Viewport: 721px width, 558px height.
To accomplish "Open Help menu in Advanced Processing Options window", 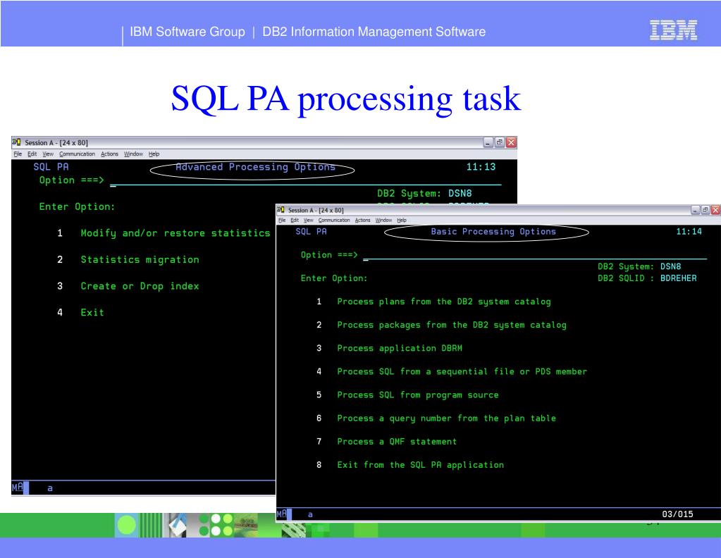I will pyautogui.click(x=154, y=154).
